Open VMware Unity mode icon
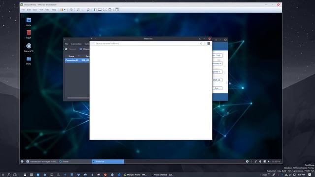This screenshot has height=177, width=315. coord(110,10)
